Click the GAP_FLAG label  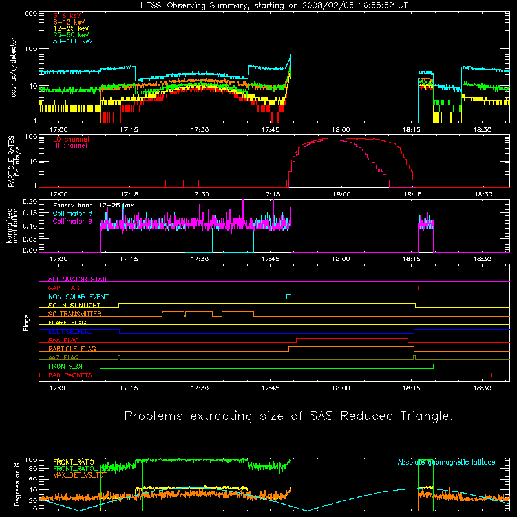click(63, 288)
